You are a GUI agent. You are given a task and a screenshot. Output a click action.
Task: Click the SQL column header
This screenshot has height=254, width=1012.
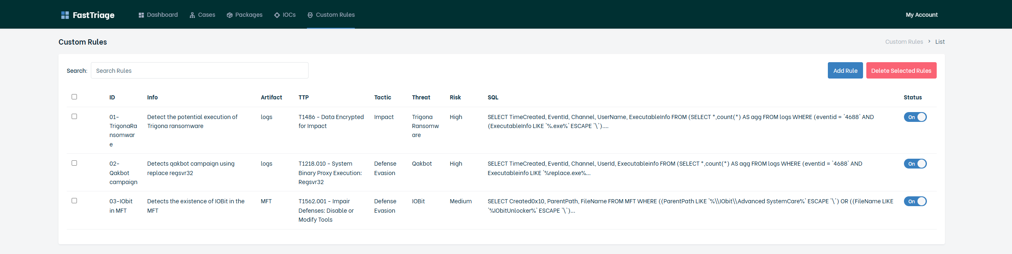(493, 97)
